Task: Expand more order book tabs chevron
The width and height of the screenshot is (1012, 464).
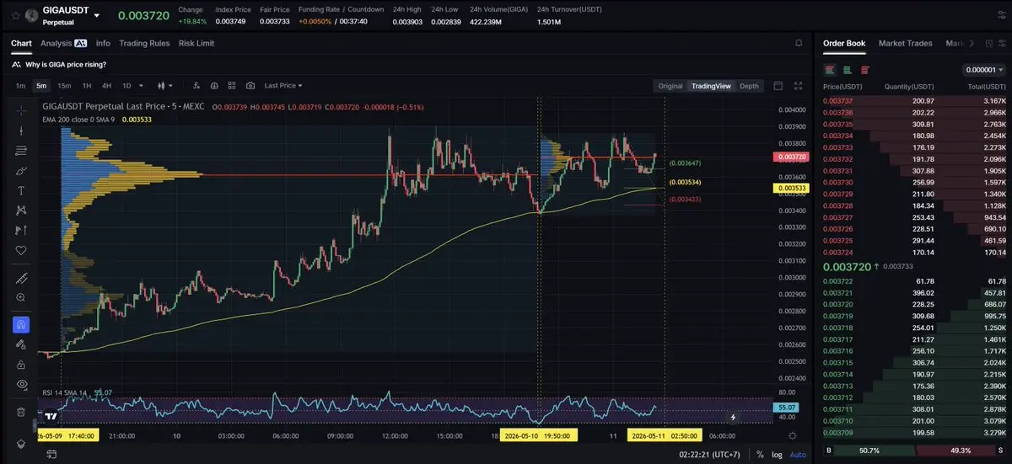Action: (x=972, y=43)
